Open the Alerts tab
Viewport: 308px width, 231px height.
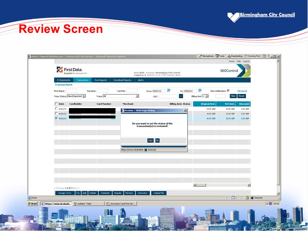tap(141, 80)
